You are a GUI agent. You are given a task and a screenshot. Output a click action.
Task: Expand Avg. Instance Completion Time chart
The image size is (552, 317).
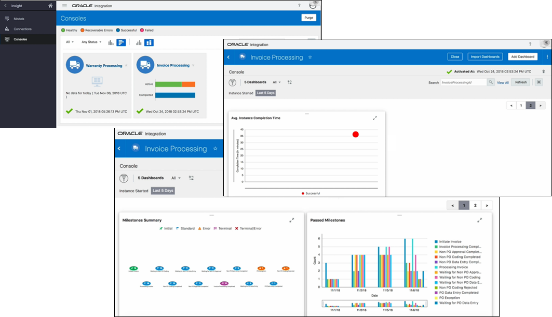point(375,118)
